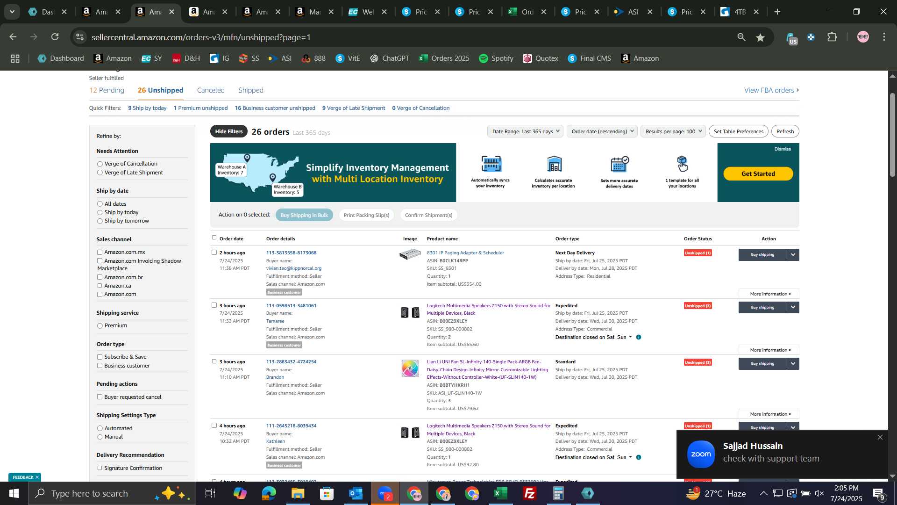Check the Business customer order type
Image resolution: width=897 pixels, height=505 pixels.
[x=100, y=366]
